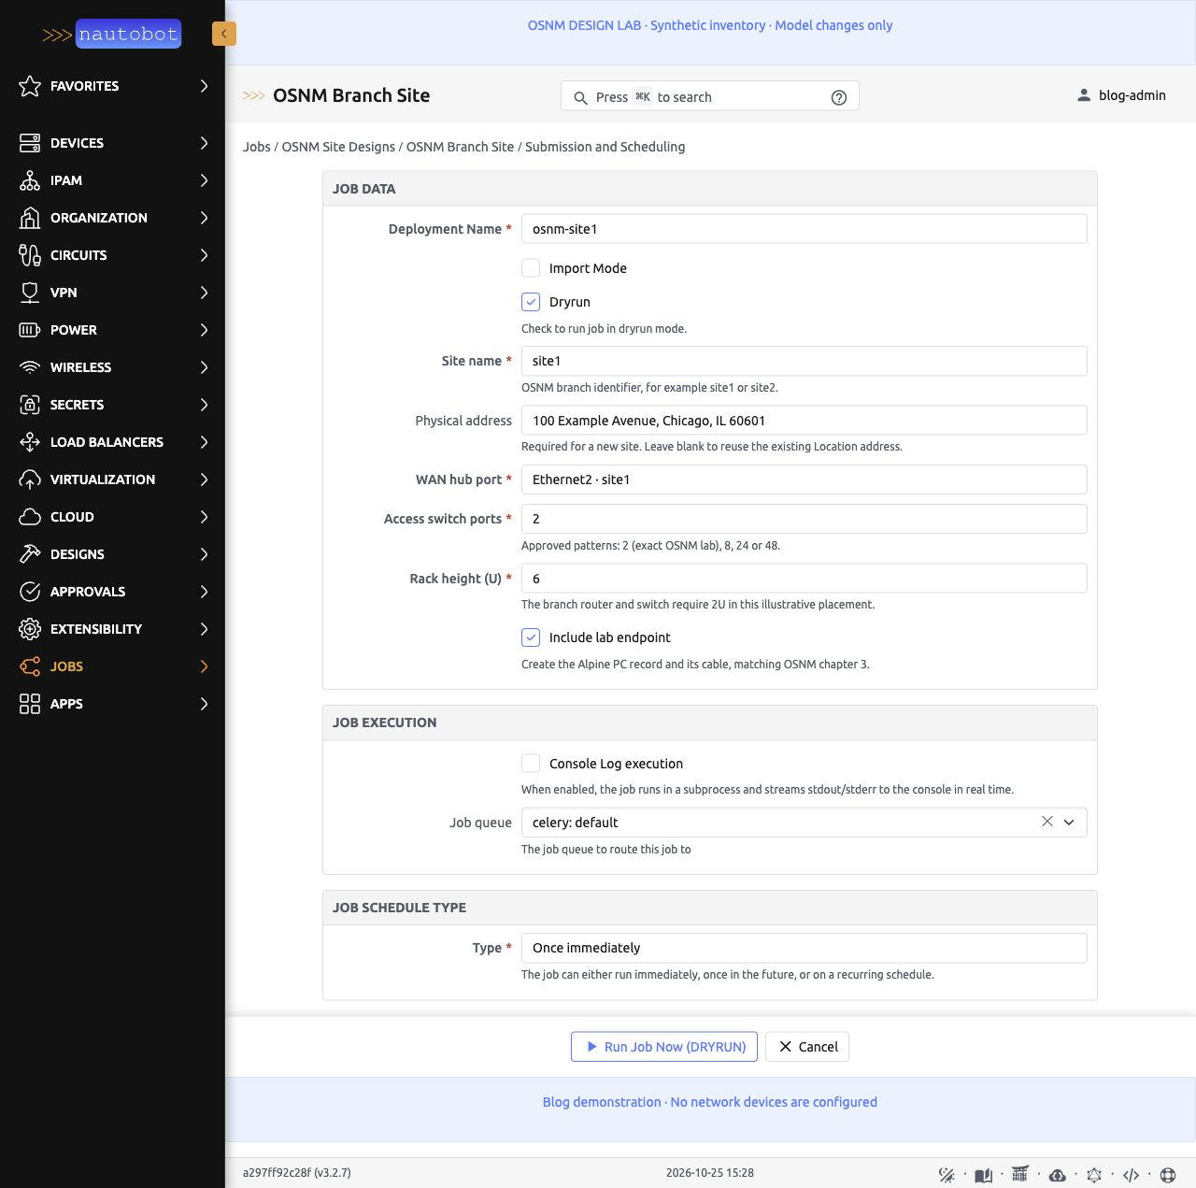This screenshot has width=1196, height=1188.
Task: Click the Nautobot logo in the sidebar
Action: click(111, 35)
